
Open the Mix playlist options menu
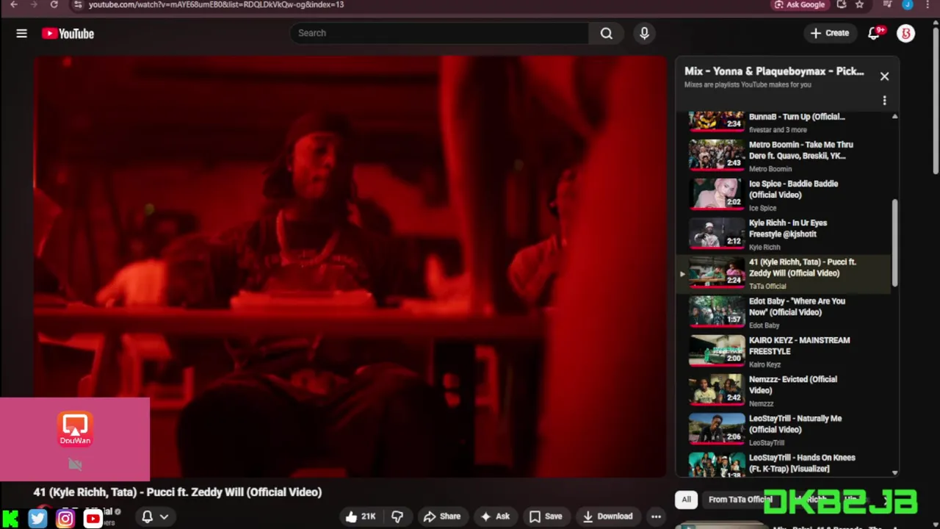point(884,101)
